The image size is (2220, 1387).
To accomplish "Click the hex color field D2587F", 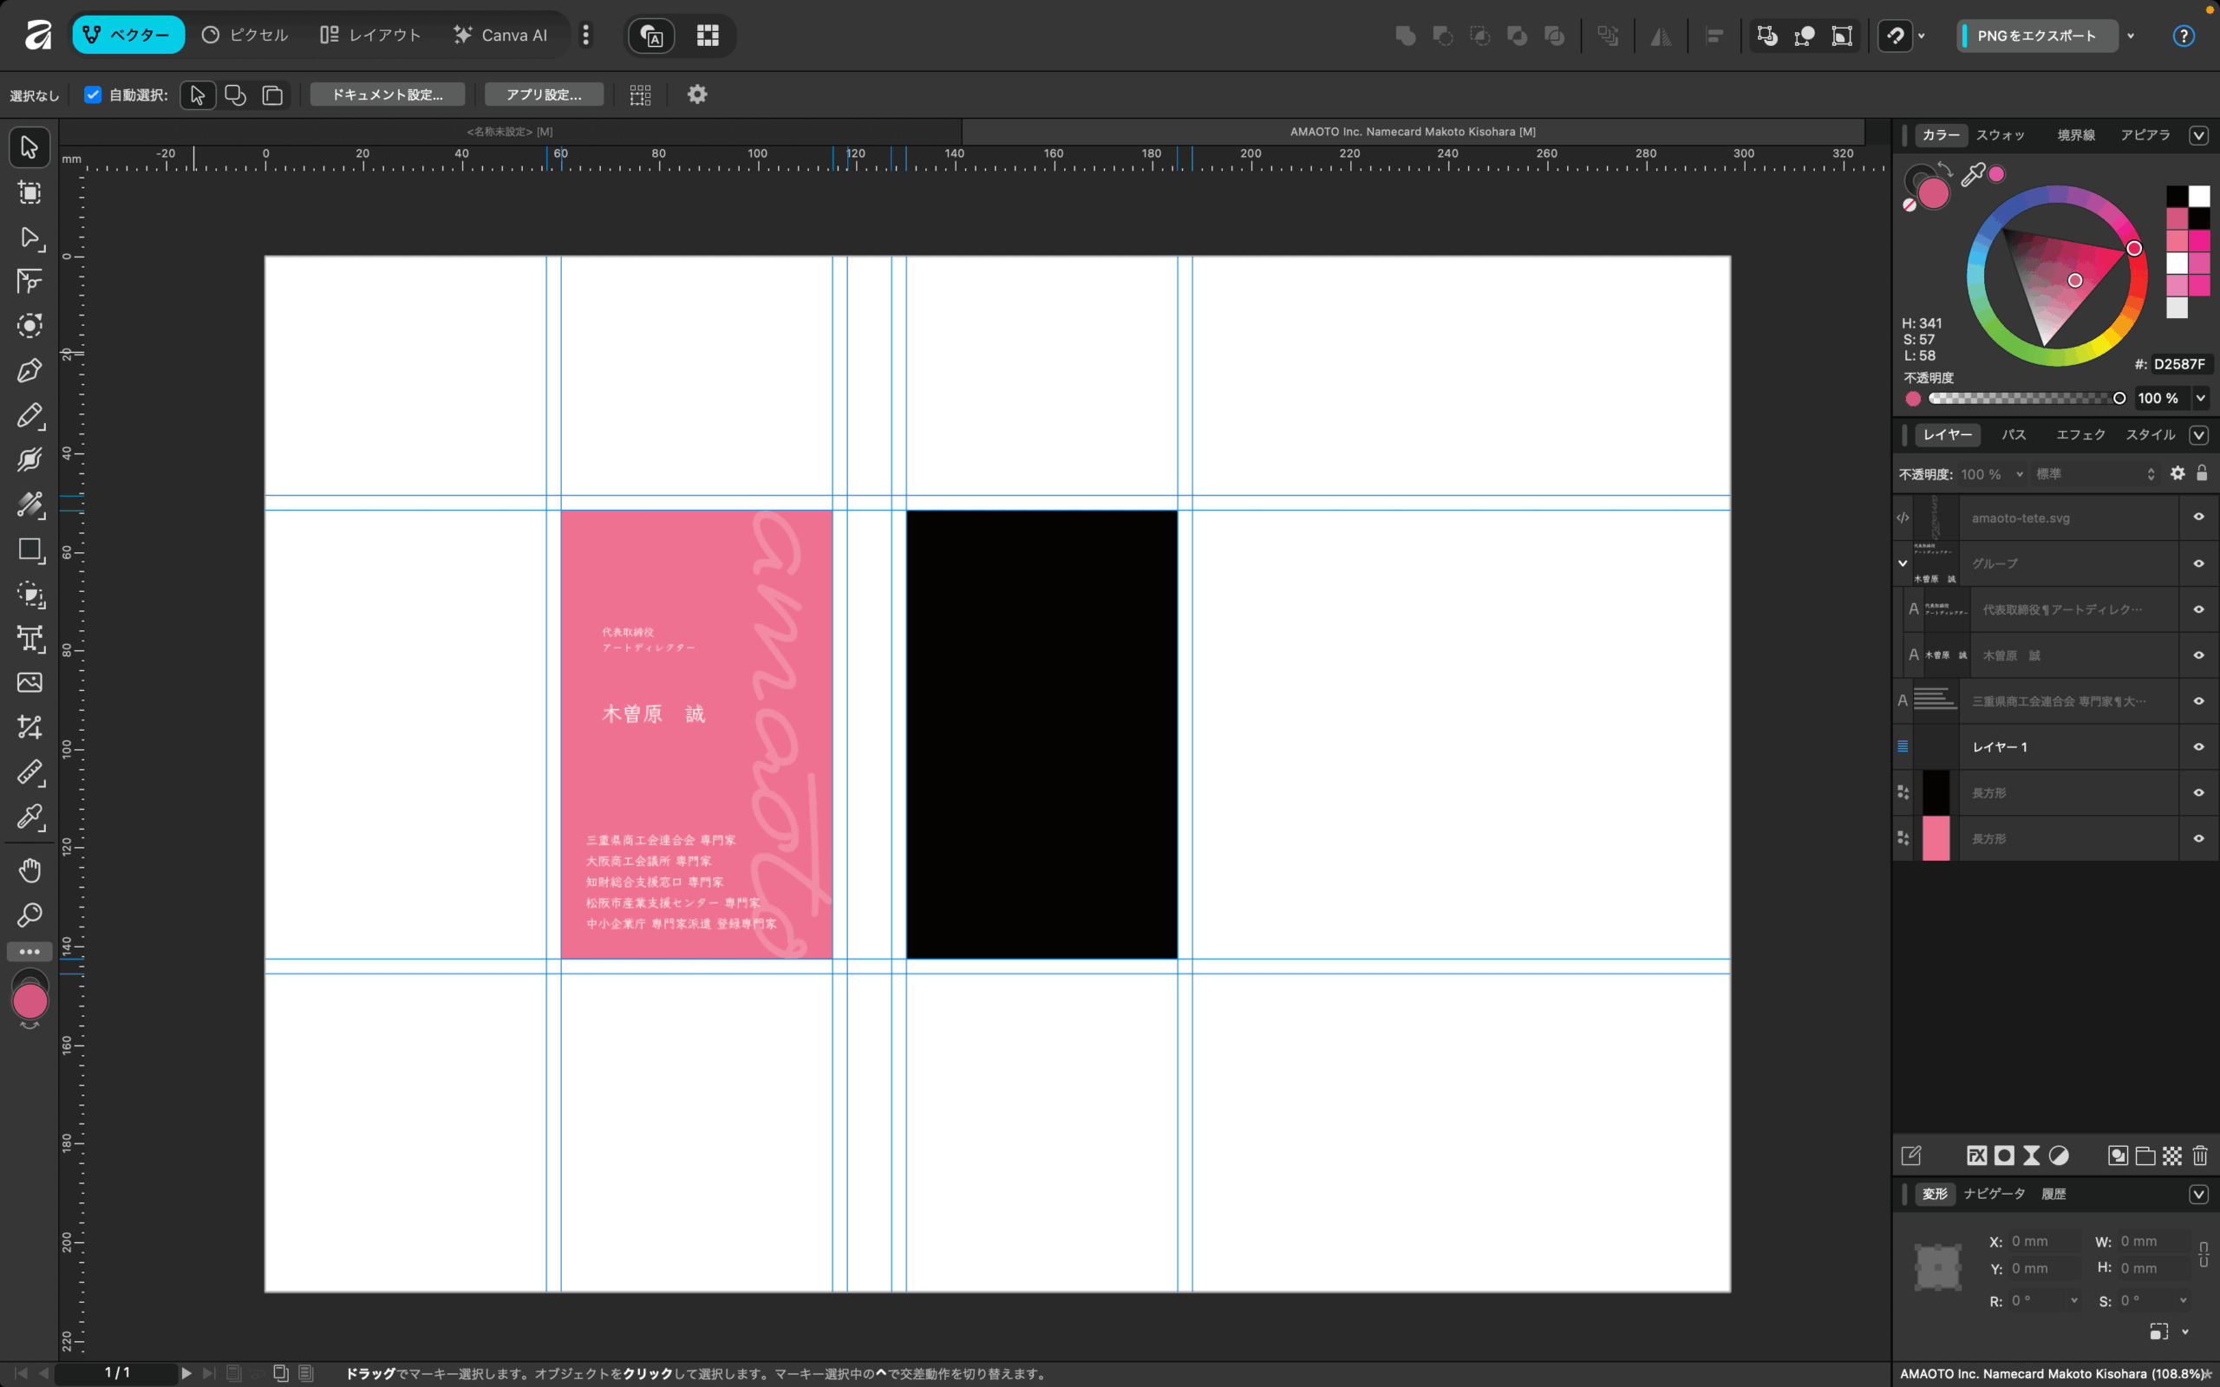I will (2178, 364).
